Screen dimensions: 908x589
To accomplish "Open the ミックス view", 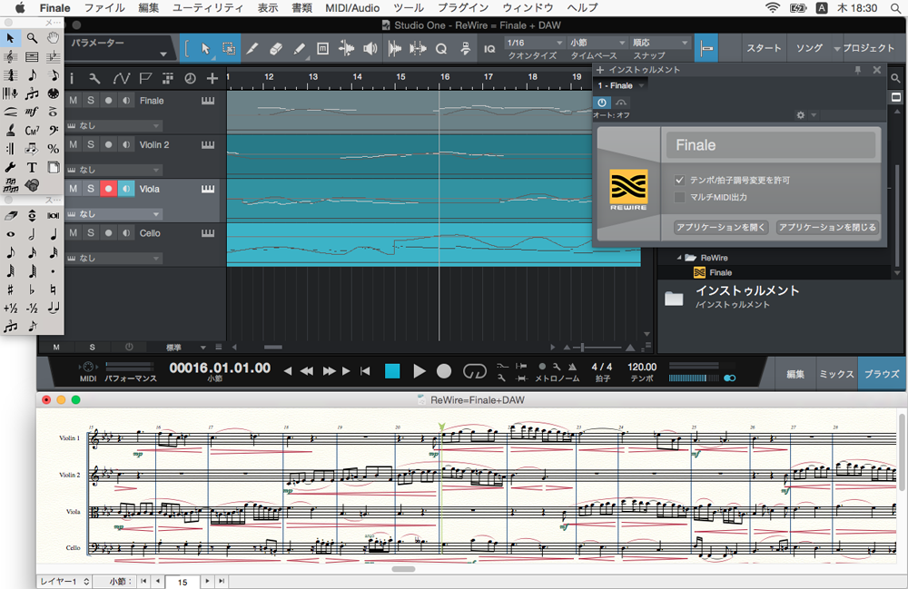I will 837,374.
